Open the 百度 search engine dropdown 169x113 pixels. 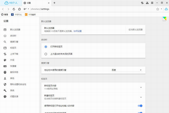point(127,70)
